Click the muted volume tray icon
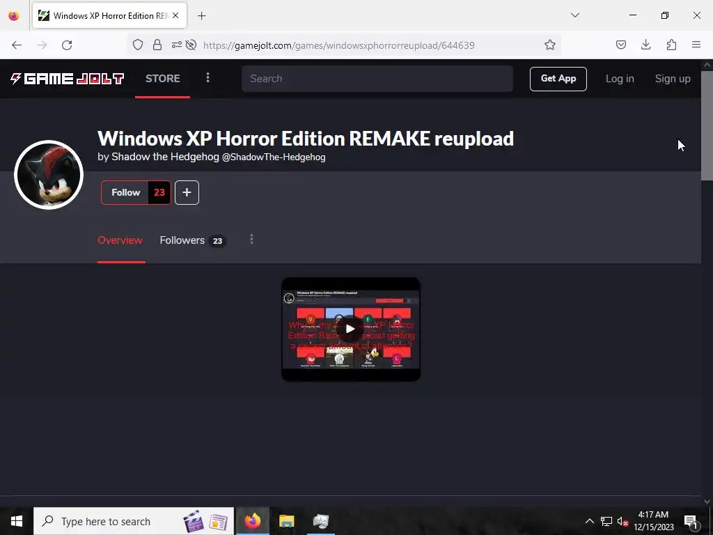This screenshot has width=713, height=535. tap(623, 521)
